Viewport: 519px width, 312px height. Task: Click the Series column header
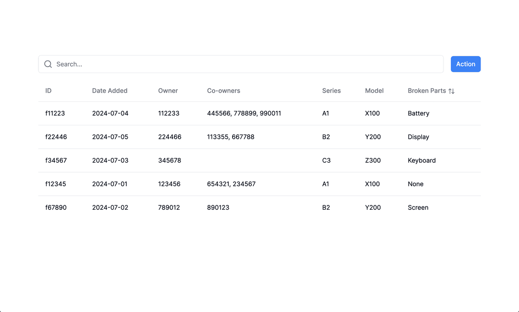pos(332,91)
